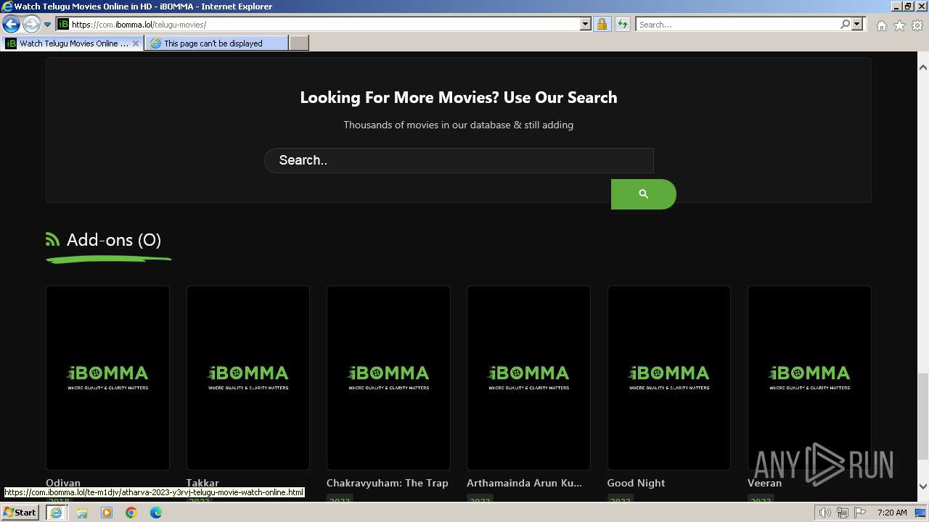Click the Veeran title link
Viewport: 929px width, 522px height.
(x=765, y=483)
